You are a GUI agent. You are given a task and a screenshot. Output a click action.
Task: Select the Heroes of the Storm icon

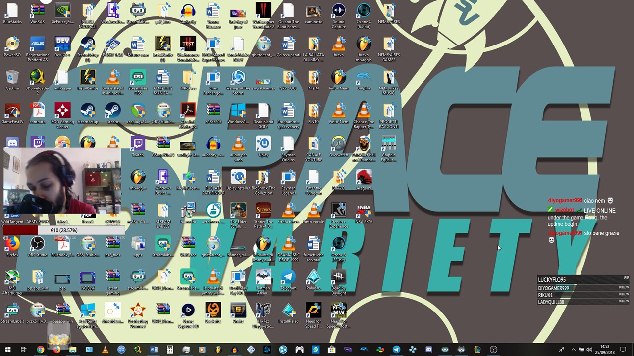click(238, 82)
